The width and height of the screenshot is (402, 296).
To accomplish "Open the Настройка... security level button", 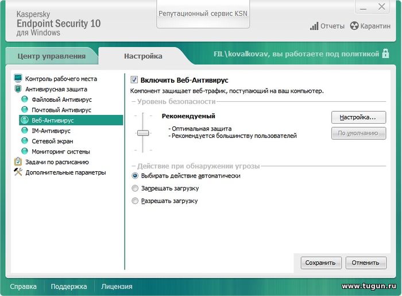I will click(358, 117).
